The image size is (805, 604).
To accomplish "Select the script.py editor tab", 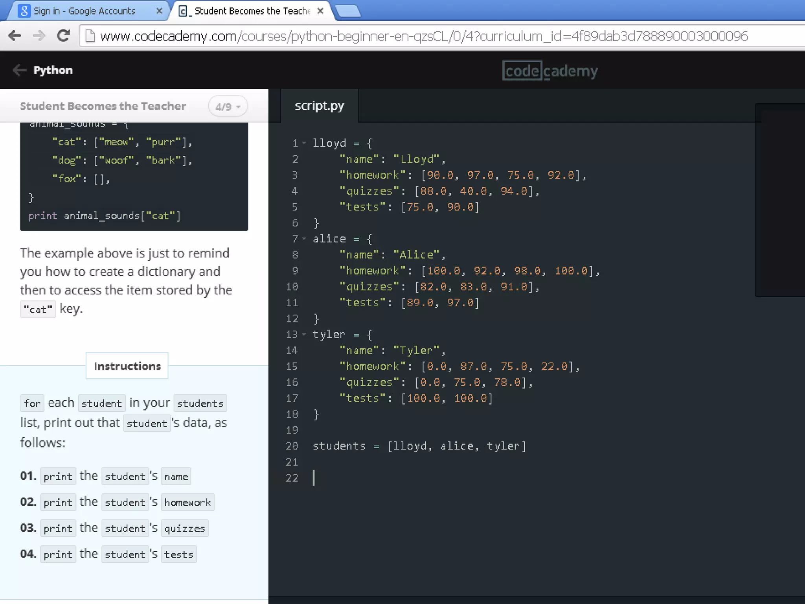I will pyautogui.click(x=319, y=106).
